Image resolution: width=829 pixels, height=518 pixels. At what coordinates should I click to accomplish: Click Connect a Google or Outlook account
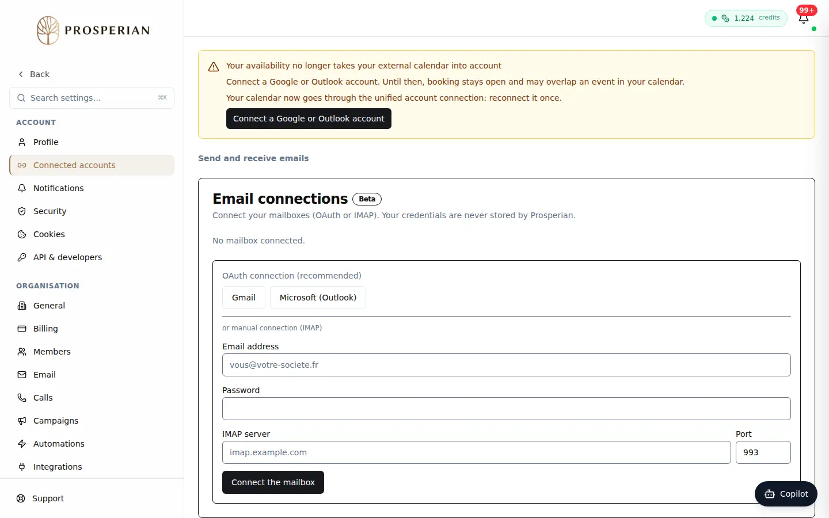click(309, 119)
